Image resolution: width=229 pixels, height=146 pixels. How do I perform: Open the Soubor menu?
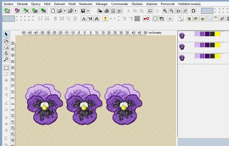click(9, 3)
